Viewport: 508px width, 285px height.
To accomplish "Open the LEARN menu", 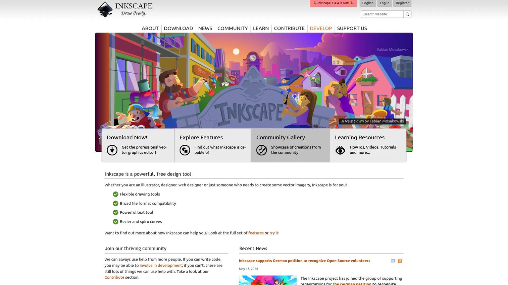I will 261,28.
